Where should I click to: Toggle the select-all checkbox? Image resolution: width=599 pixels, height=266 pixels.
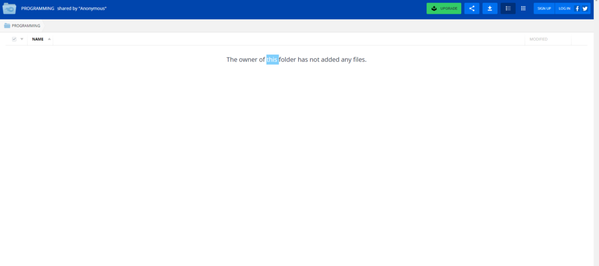(x=14, y=39)
